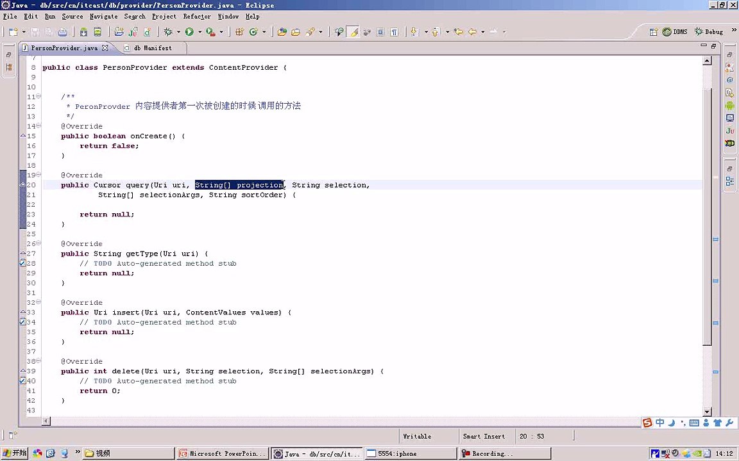Screen dimensions: 739x461
Task: Click the task marker on line 34
Action: tap(22, 322)
